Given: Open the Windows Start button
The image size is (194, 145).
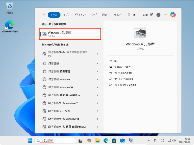Looking at the screenshot, I should (x=30, y=140).
